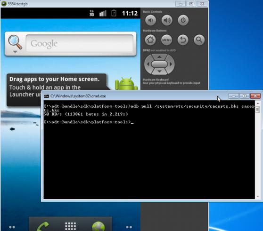
Task: Open the Phone dialer icon in dock
Action: click(x=43, y=226)
